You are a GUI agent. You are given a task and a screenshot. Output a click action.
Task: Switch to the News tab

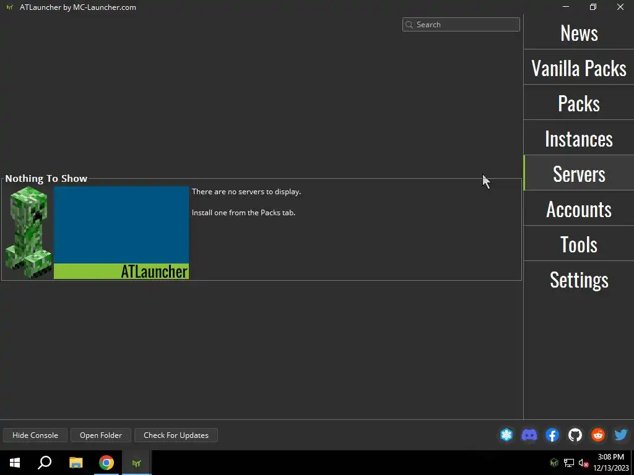(579, 33)
